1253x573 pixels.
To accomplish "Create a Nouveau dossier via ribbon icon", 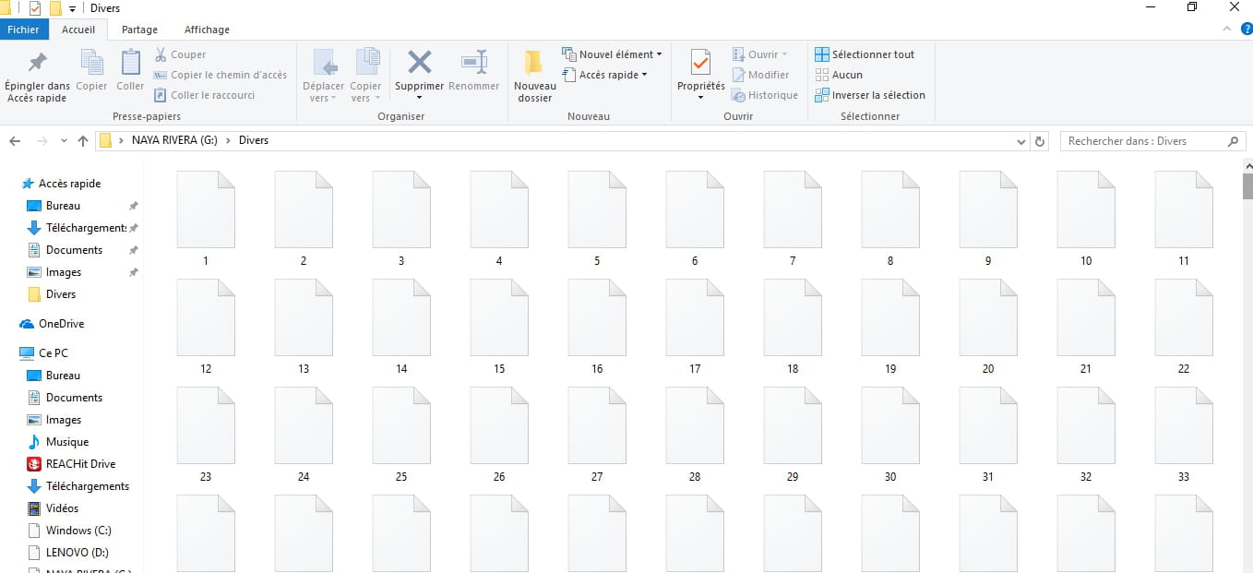I will click(534, 63).
